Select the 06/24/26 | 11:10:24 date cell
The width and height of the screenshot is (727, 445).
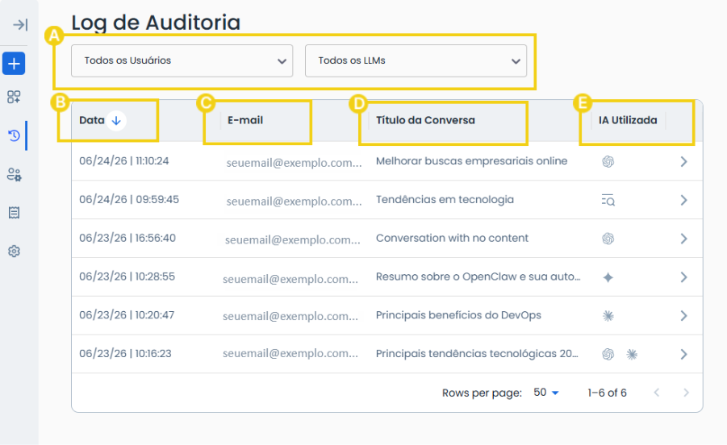[x=123, y=161]
